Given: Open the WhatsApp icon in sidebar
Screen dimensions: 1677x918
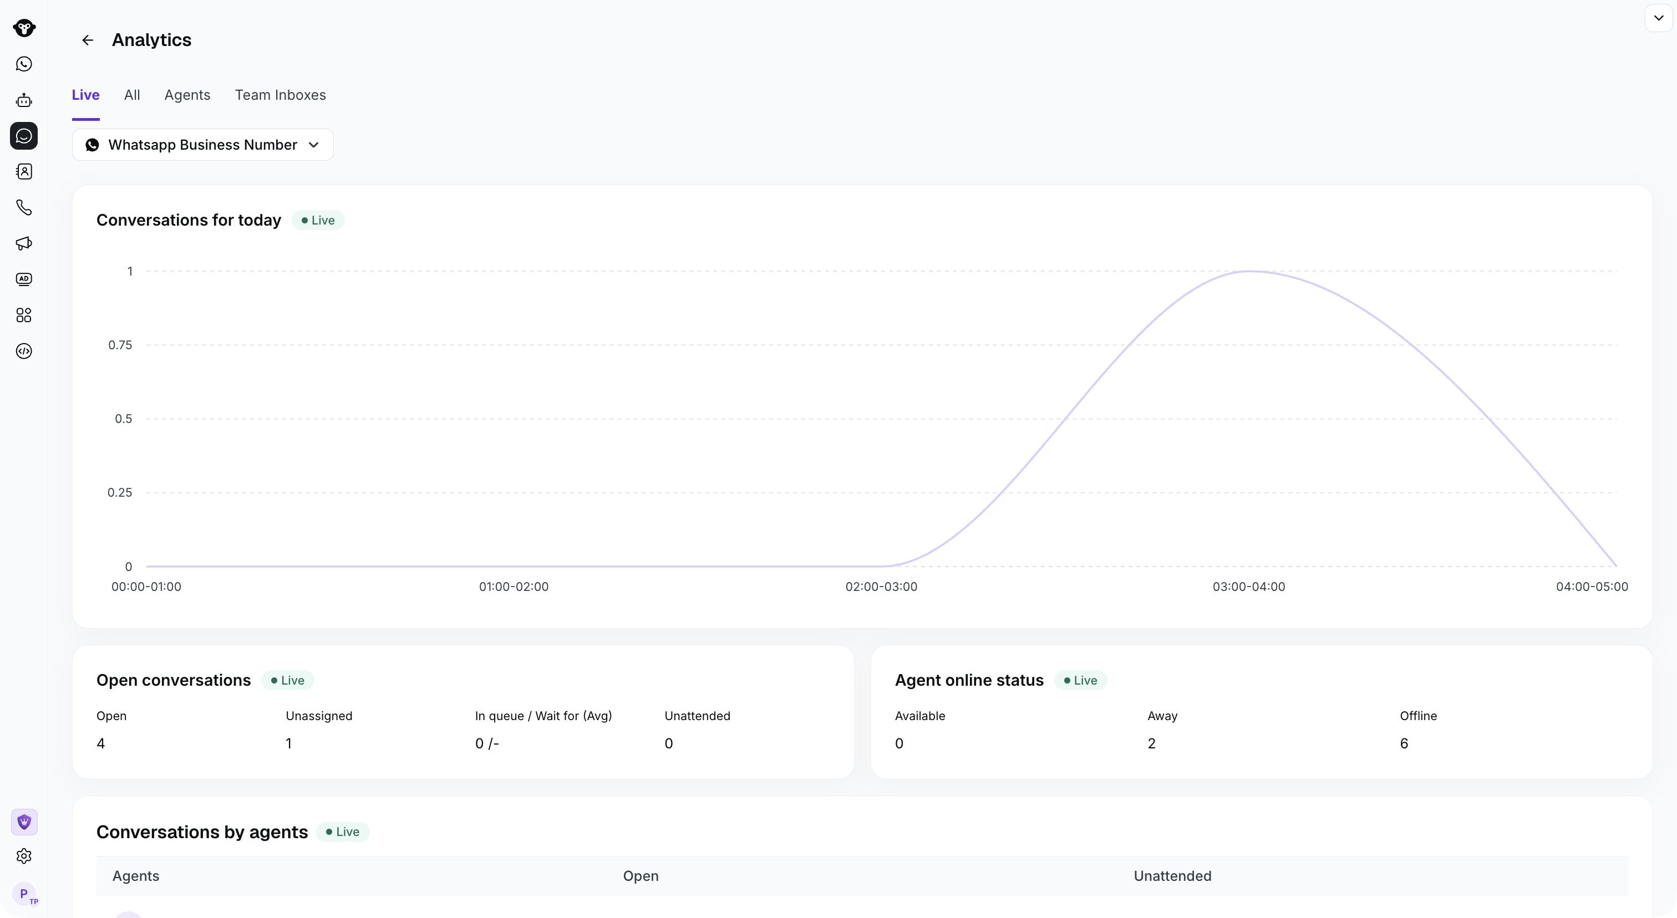Looking at the screenshot, I should (x=24, y=64).
